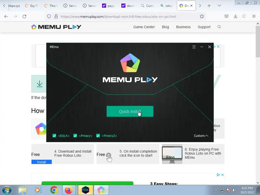The width and height of the screenshot is (260, 195).
Task: Click the extensions icon beside downloads
Action: click(x=245, y=16)
